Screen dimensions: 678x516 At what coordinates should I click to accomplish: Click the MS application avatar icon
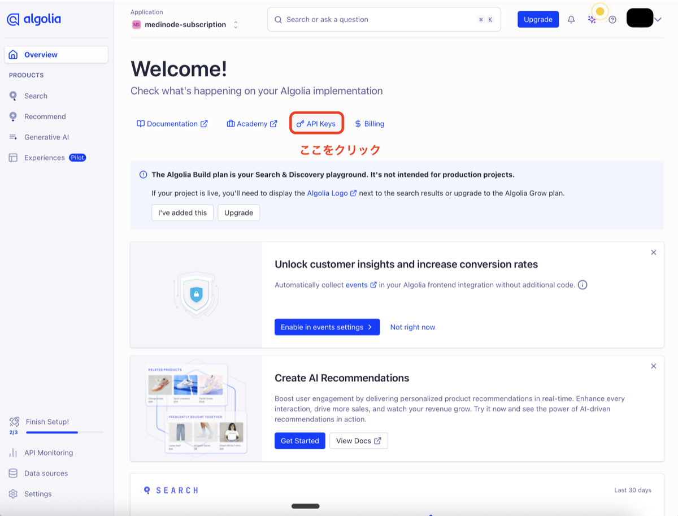136,25
